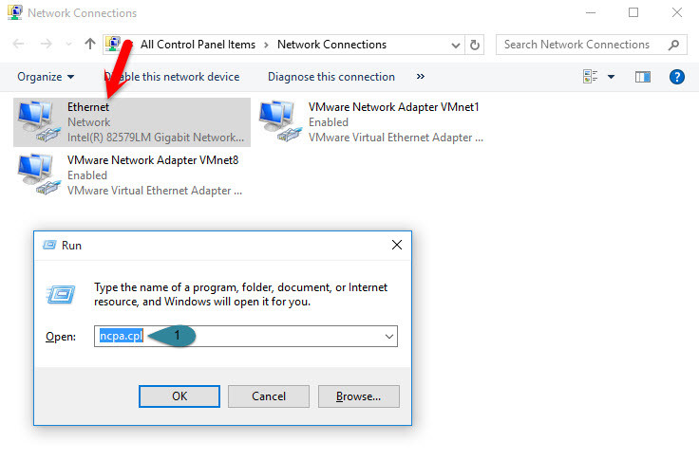Click the Refresh address bar icon
This screenshot has width=699, height=460.
[x=476, y=45]
